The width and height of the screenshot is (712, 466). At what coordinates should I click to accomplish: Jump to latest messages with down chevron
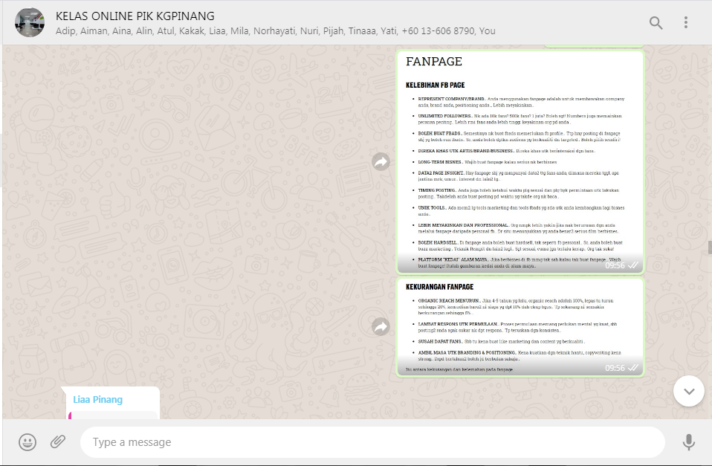pyautogui.click(x=688, y=391)
